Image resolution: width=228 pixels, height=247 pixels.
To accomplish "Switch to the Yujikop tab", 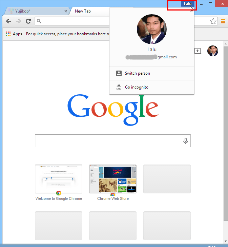I will (37, 11).
